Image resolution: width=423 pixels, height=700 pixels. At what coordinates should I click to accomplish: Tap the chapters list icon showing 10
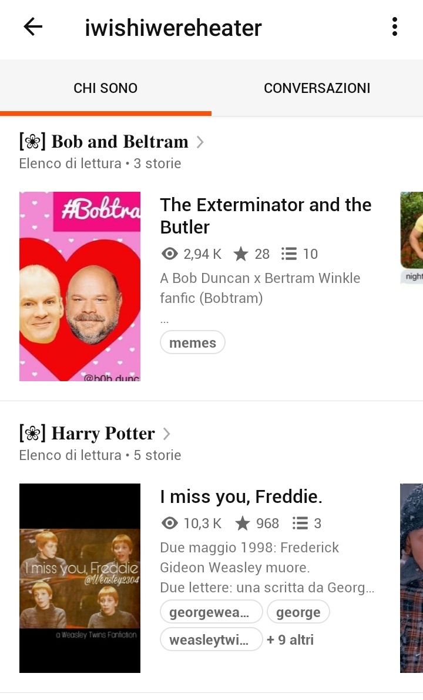click(x=289, y=254)
